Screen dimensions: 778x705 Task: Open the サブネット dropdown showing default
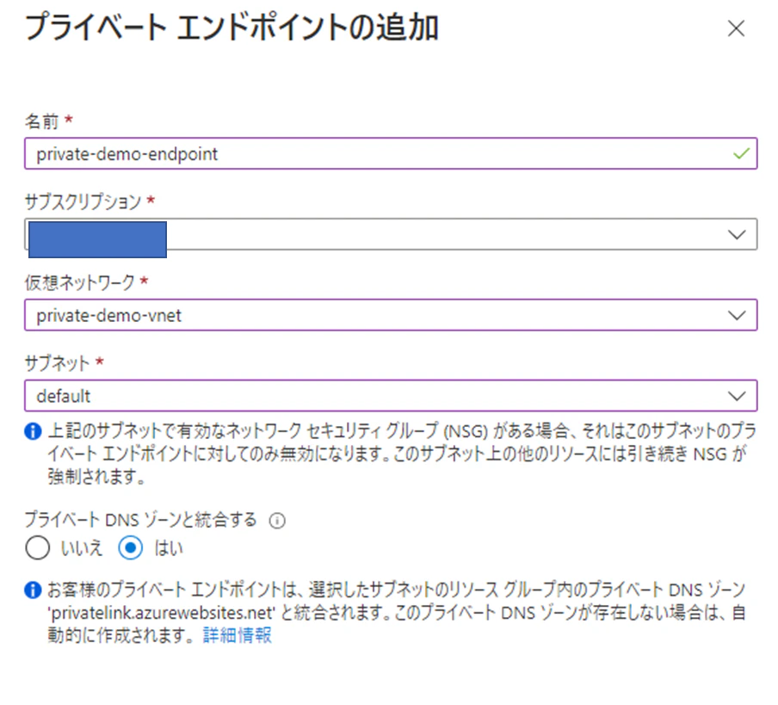[x=391, y=396]
